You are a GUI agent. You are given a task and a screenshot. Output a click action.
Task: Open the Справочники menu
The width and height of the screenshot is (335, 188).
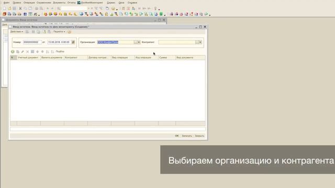[44, 3]
